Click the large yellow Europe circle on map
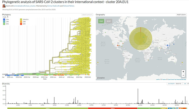This screenshot has height=109, width=189. [x=140, y=40]
